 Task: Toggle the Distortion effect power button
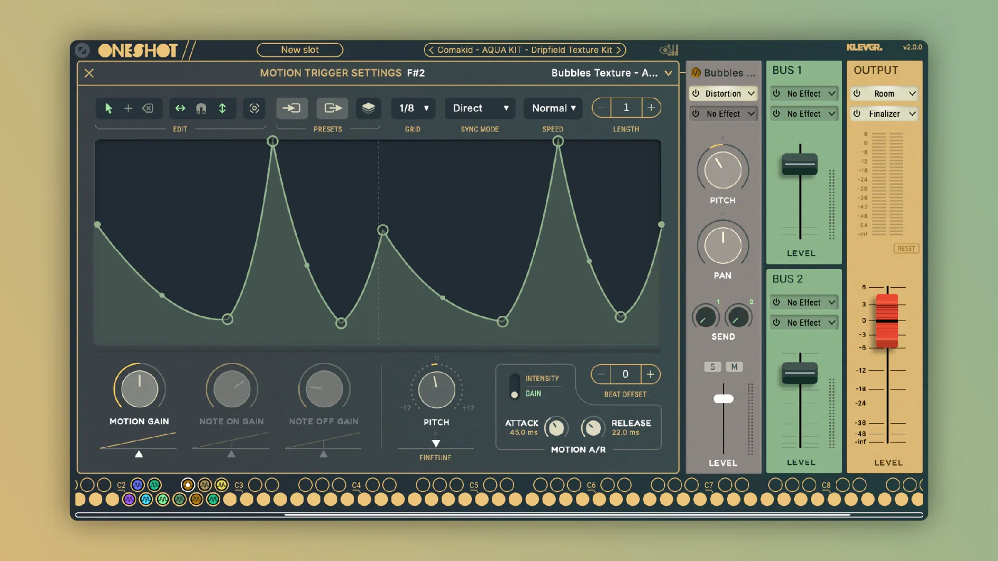[696, 94]
